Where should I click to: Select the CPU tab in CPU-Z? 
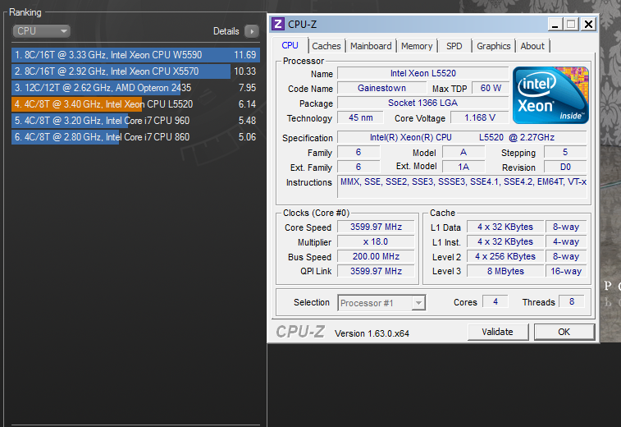pyautogui.click(x=290, y=45)
